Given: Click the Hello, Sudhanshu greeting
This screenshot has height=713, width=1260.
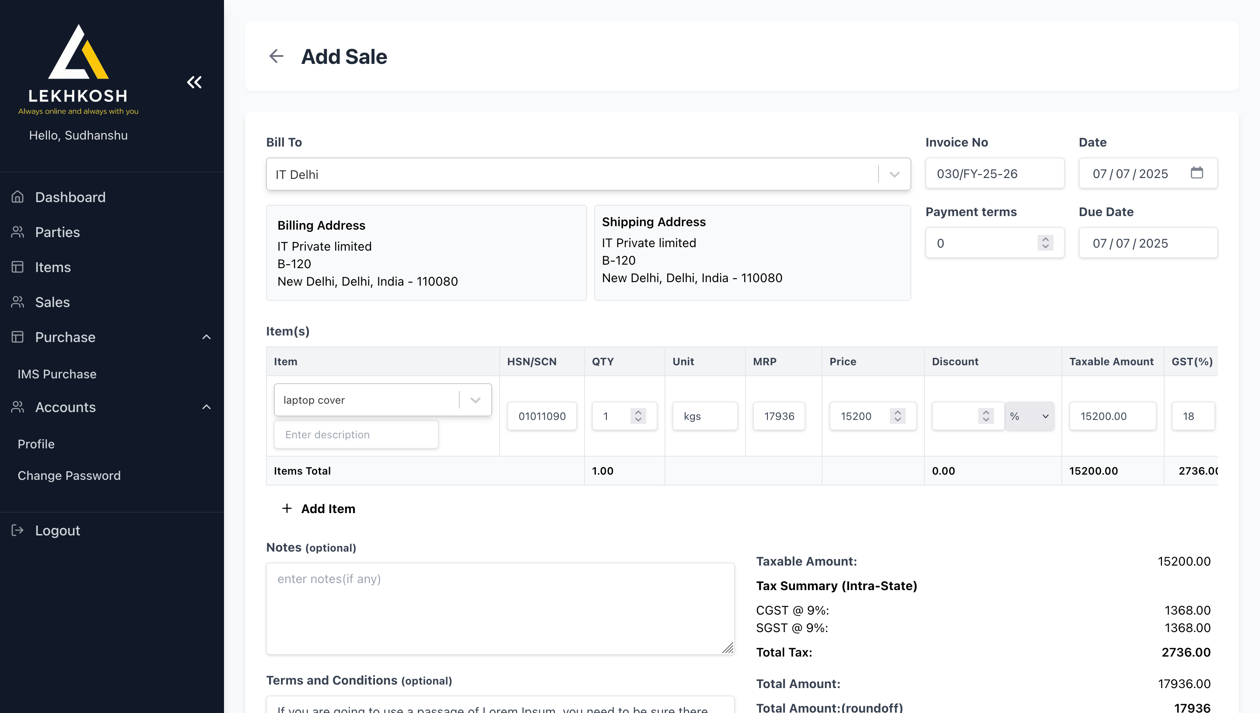Looking at the screenshot, I should pyautogui.click(x=78, y=135).
